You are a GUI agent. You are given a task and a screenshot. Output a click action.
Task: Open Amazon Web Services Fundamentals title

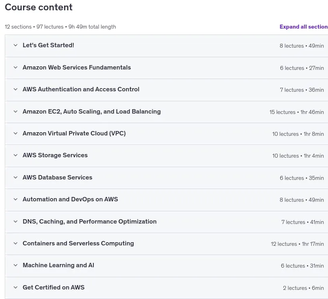(x=77, y=68)
